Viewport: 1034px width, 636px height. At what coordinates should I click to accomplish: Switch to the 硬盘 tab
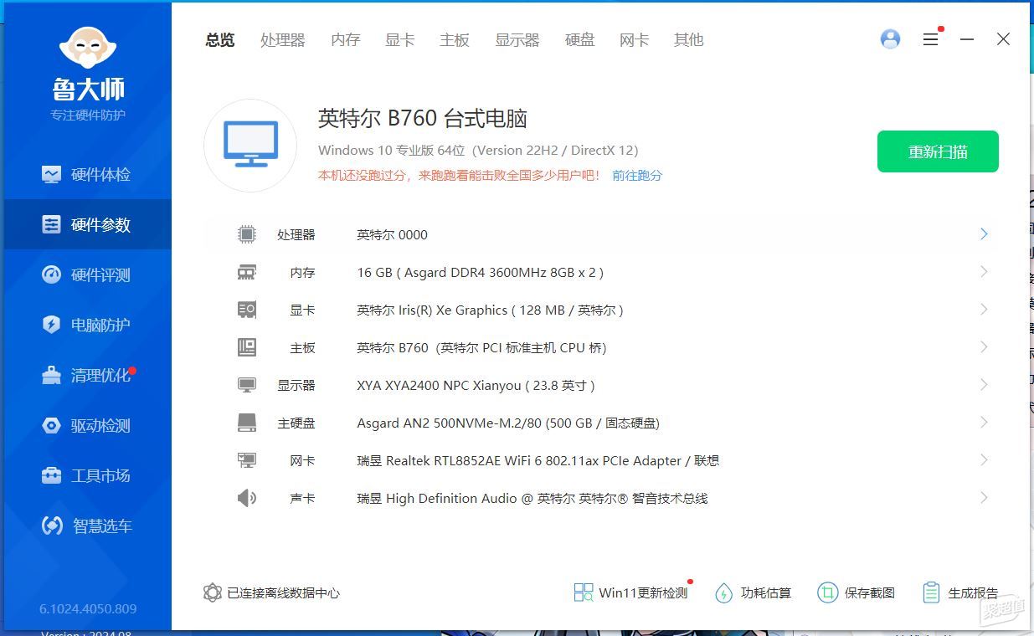[x=579, y=39]
